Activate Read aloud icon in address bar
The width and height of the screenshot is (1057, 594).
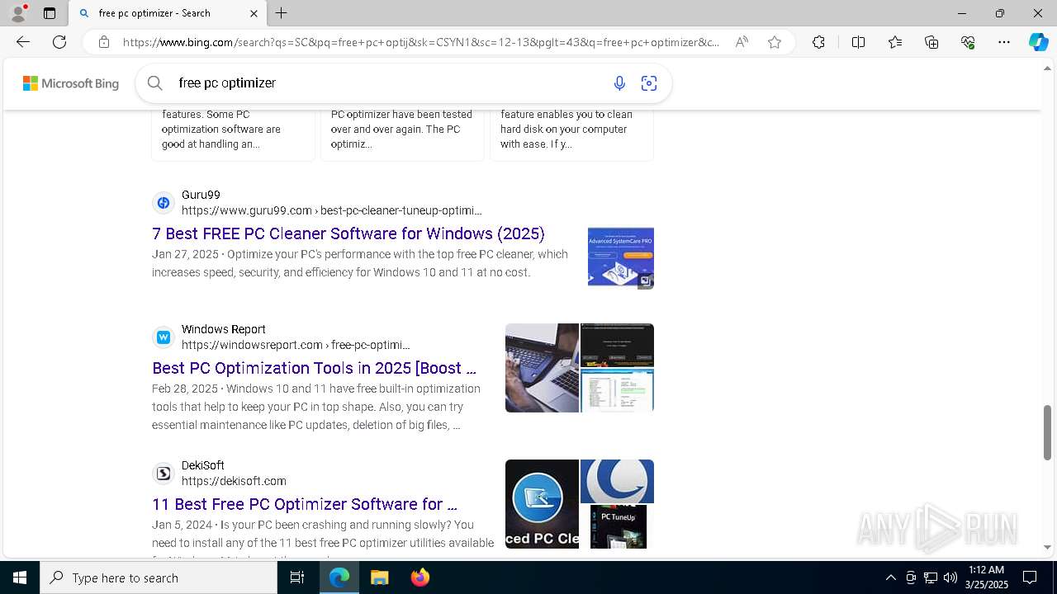click(742, 42)
